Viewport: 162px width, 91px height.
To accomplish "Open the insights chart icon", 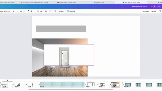I will tap(159, 6).
